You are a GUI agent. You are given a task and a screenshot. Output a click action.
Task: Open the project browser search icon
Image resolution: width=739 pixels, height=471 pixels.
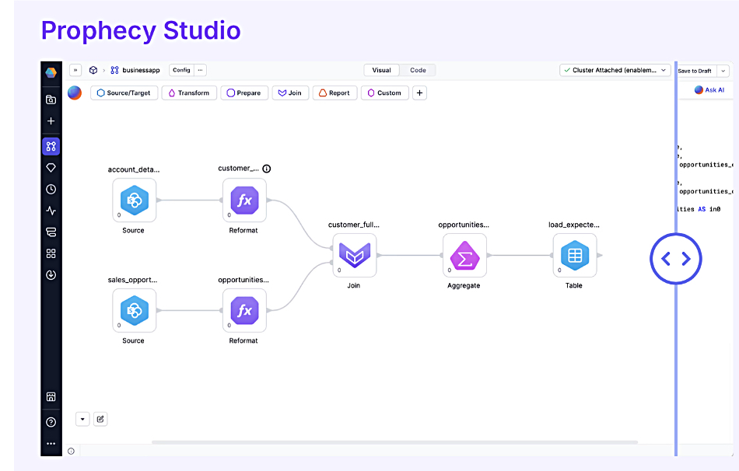pyautogui.click(x=51, y=99)
